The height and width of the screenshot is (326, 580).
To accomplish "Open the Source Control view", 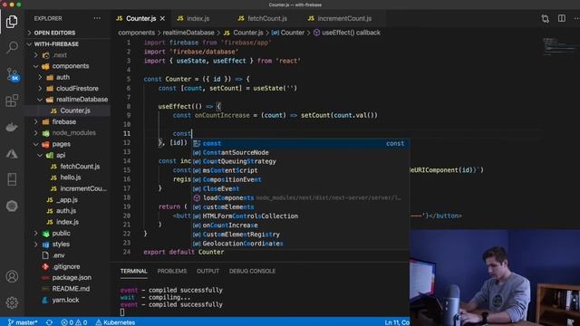I will coord(12,74).
